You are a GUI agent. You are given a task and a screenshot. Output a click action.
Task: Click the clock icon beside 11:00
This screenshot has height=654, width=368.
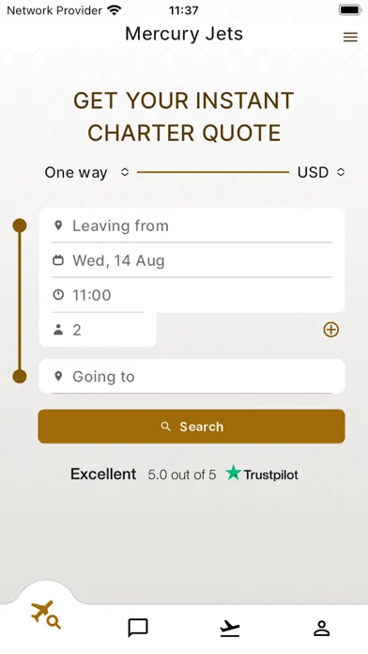[58, 295]
